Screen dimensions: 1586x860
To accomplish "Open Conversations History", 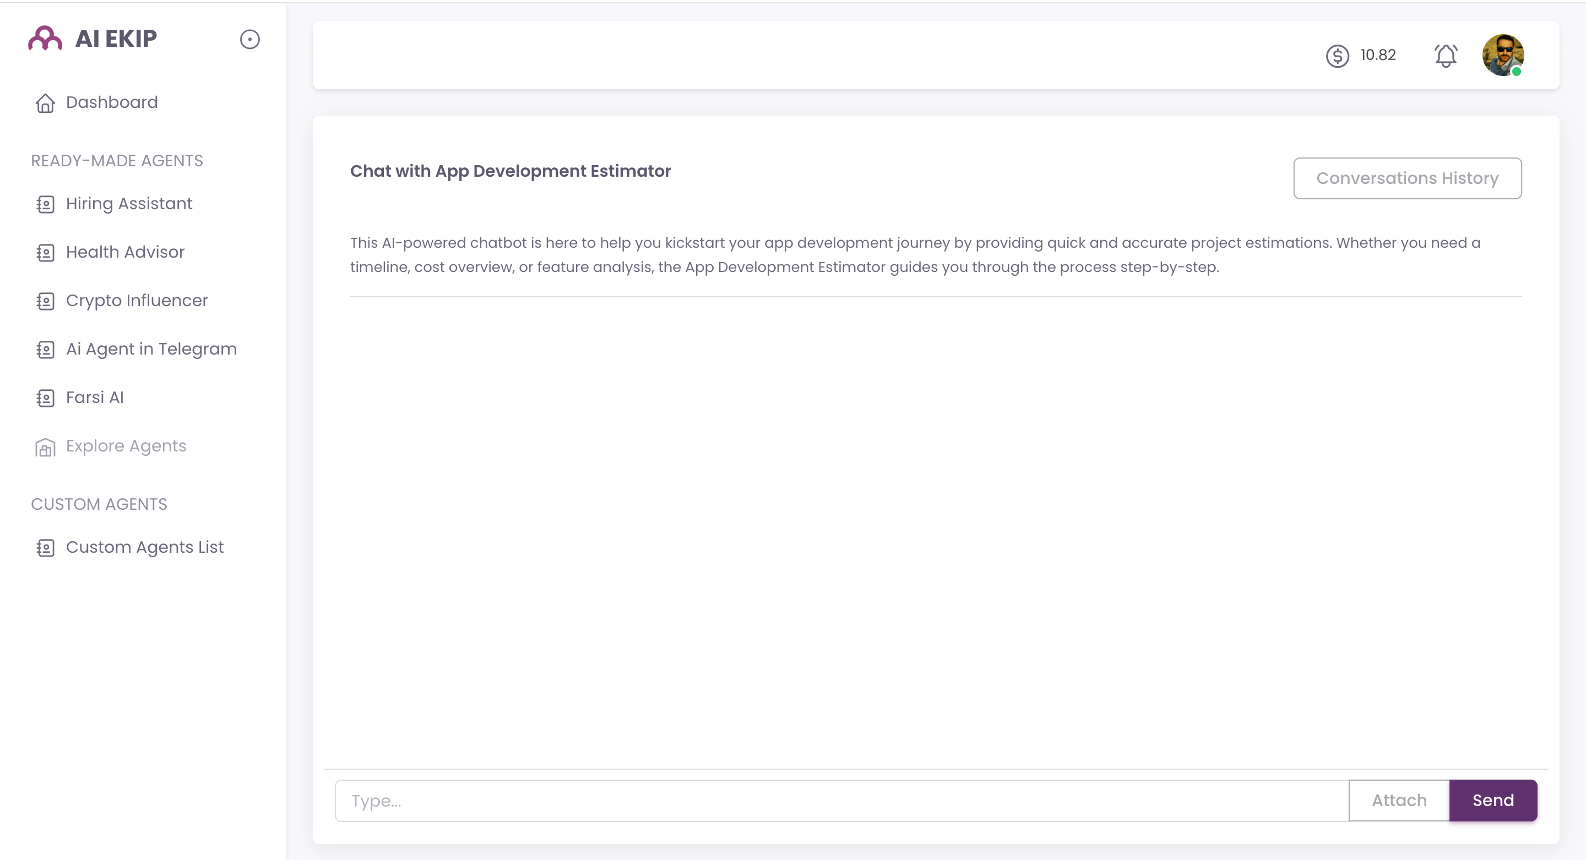I will coord(1408,178).
